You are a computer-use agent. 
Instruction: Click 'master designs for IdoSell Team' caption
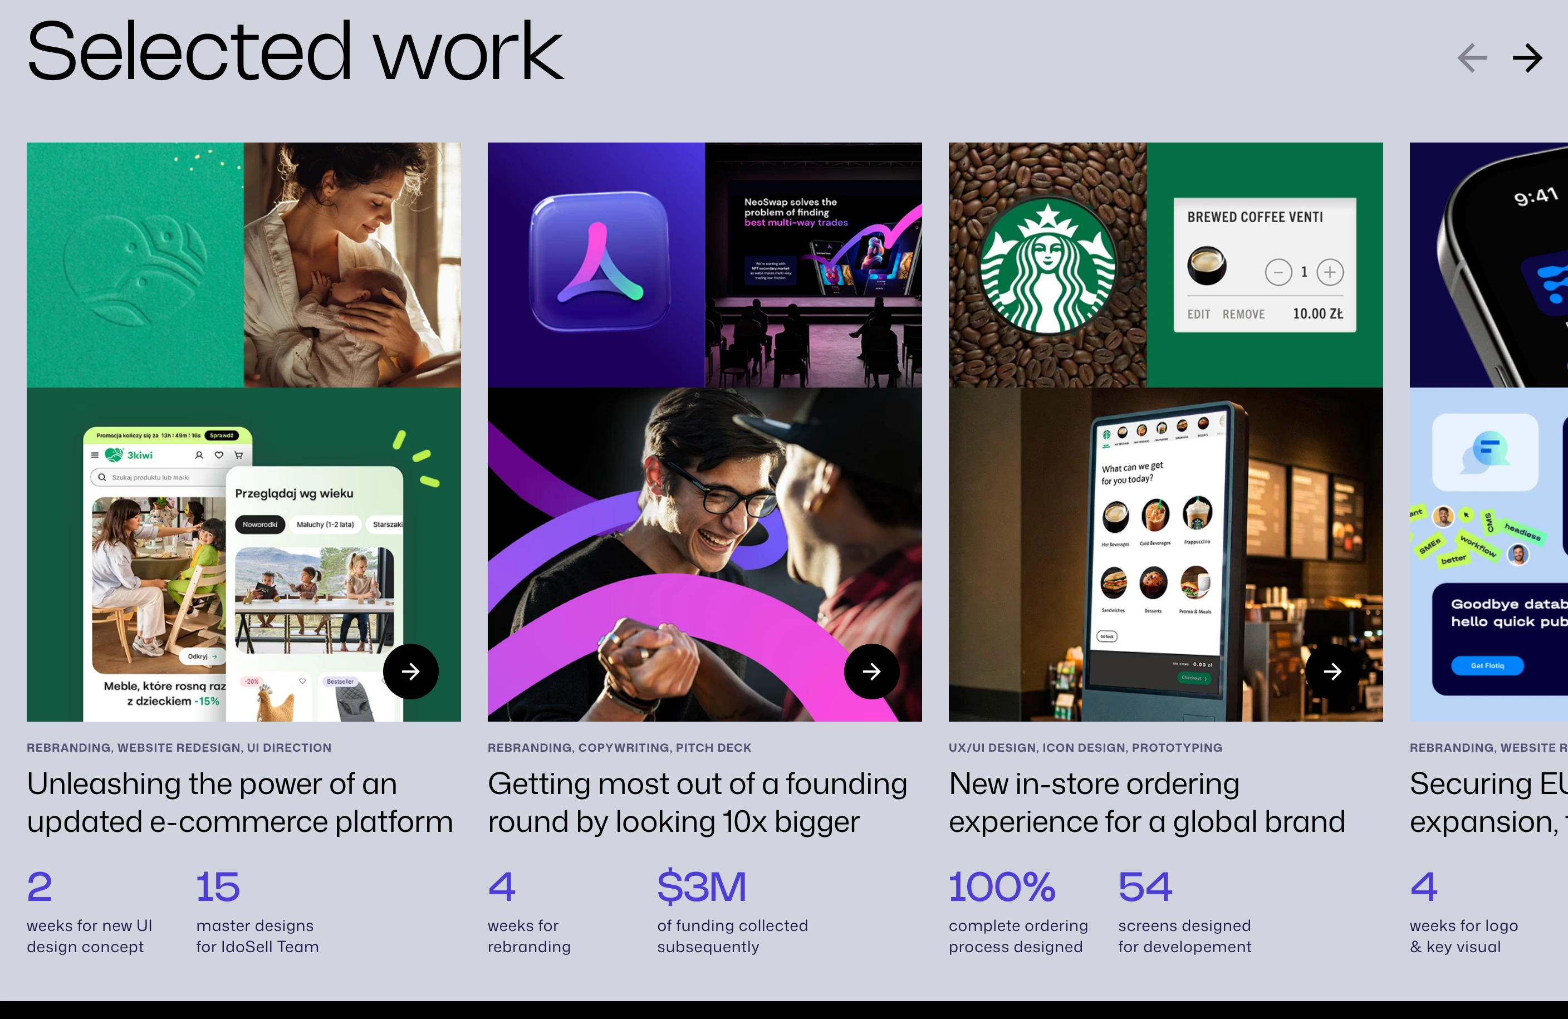[258, 936]
